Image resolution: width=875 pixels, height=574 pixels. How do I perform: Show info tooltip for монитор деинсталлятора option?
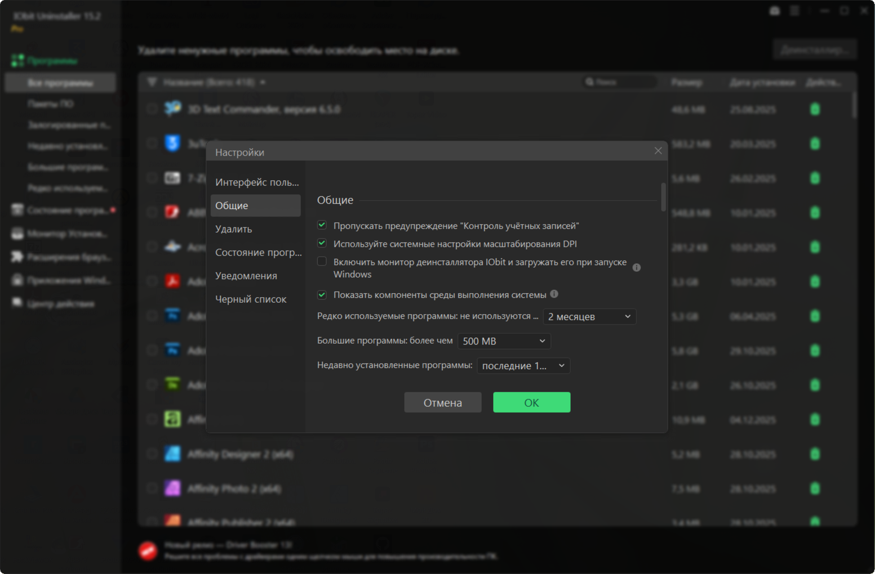(637, 268)
